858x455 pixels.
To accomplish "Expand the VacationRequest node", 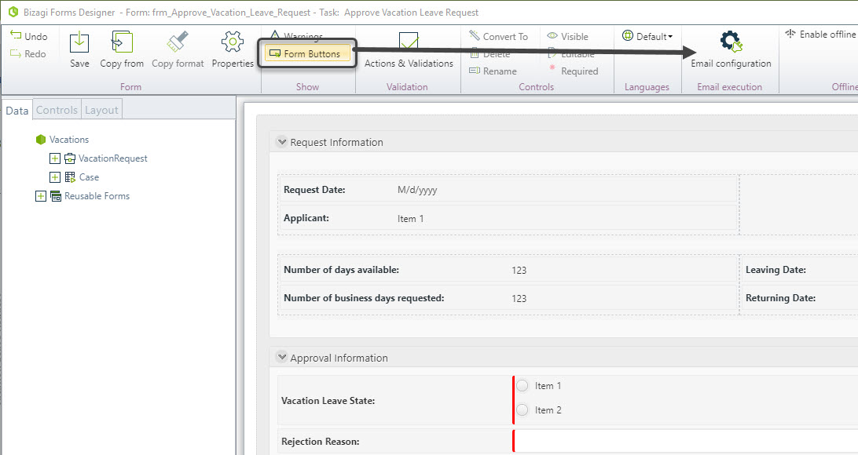I will click(55, 158).
